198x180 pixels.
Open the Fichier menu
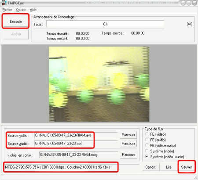point(7,10)
